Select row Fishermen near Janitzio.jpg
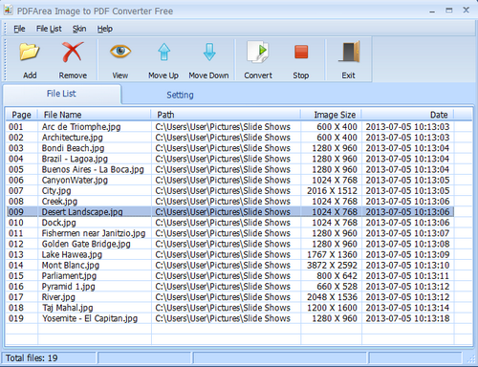 coord(230,233)
